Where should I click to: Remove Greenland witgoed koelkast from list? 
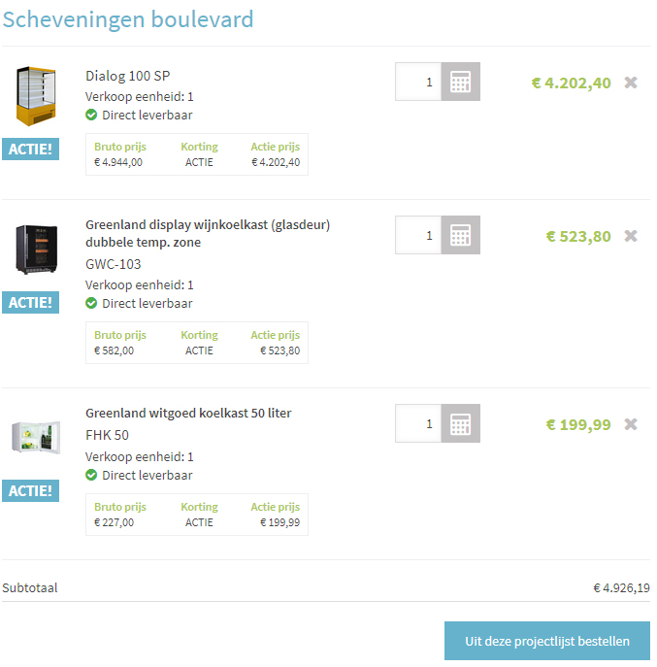tap(631, 424)
